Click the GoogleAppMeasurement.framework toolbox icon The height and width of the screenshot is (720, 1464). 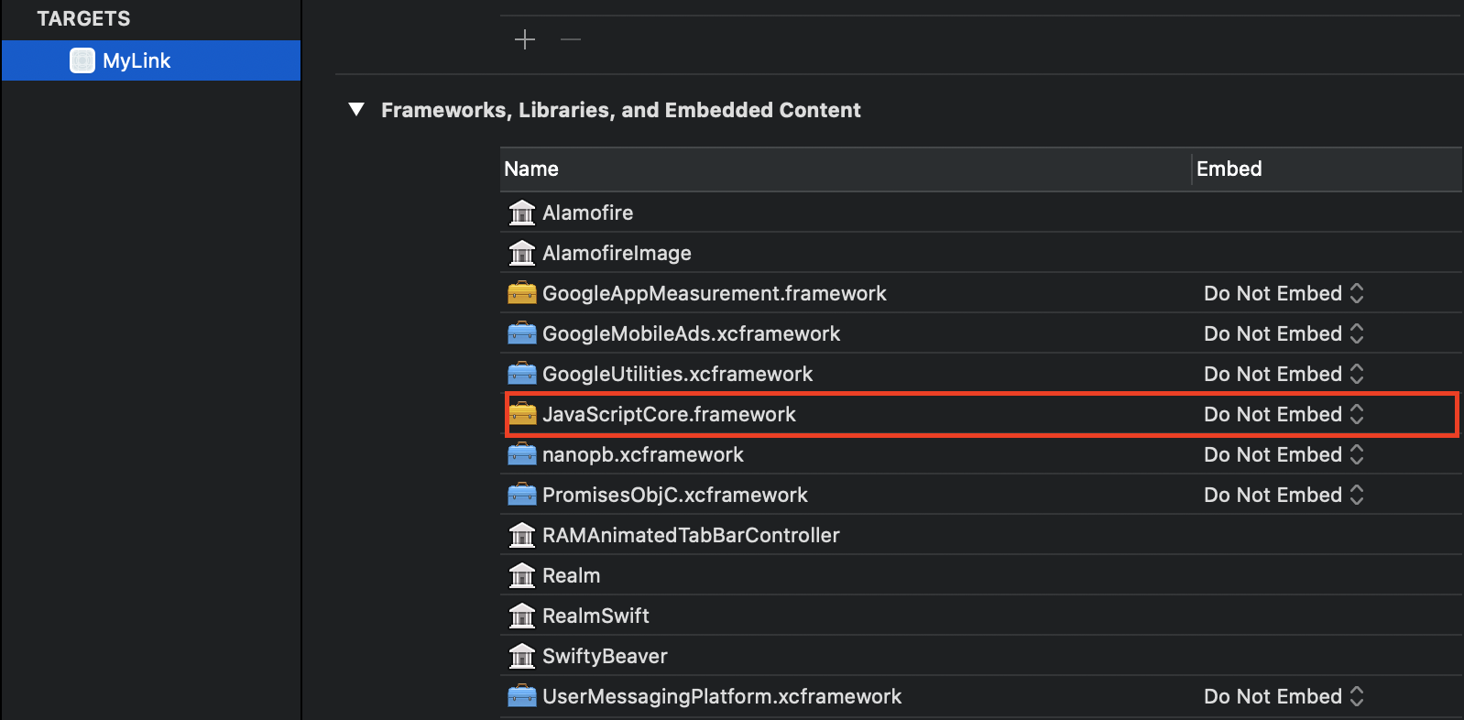(522, 293)
